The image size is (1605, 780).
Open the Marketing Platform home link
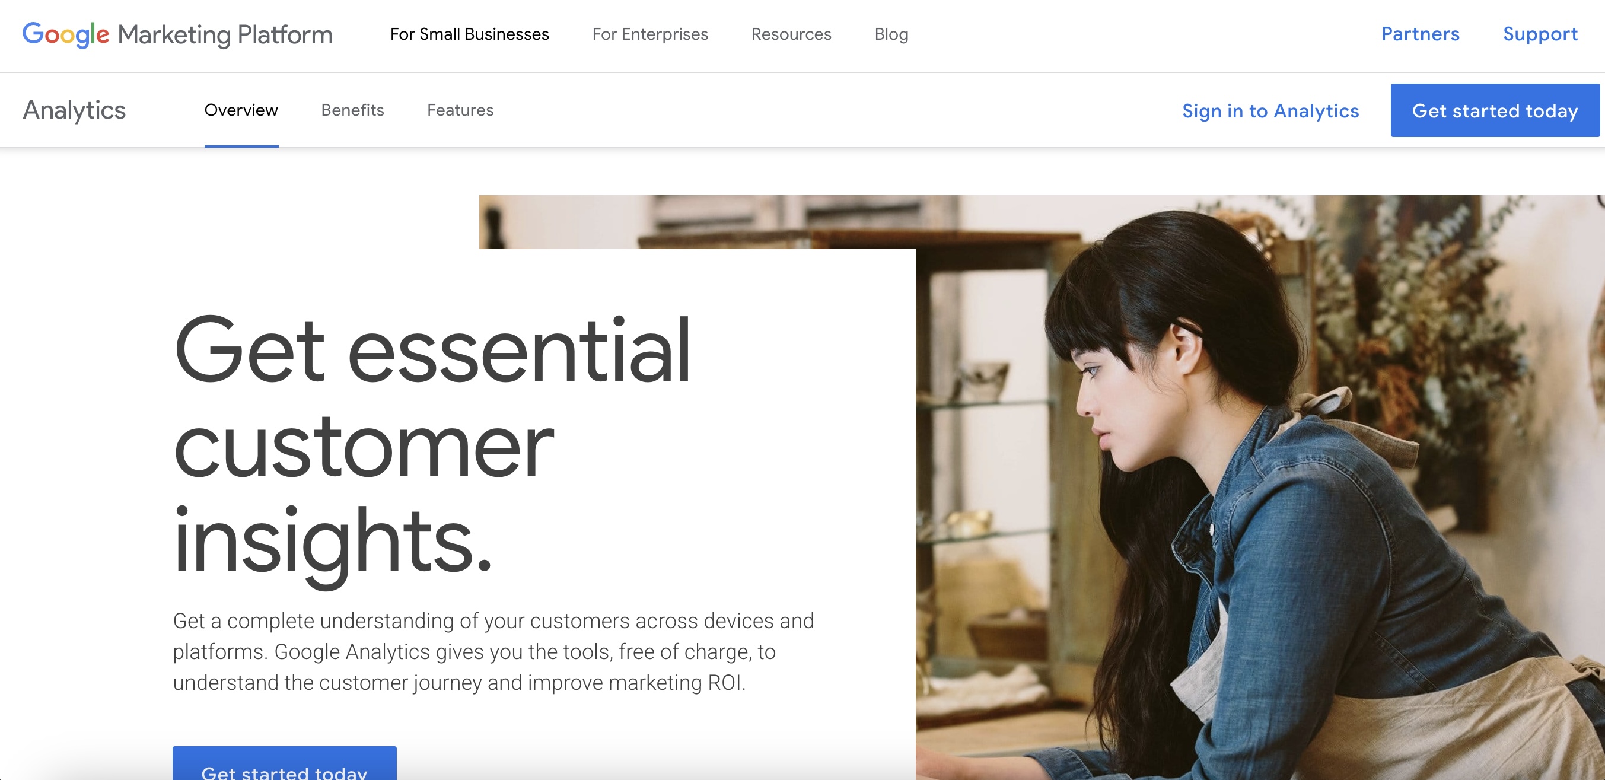225,35
